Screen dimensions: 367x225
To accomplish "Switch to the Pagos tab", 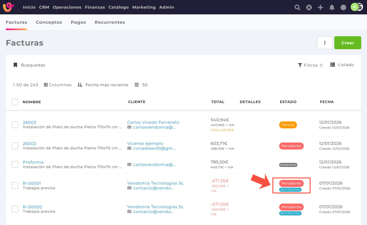I will pyautogui.click(x=78, y=22).
